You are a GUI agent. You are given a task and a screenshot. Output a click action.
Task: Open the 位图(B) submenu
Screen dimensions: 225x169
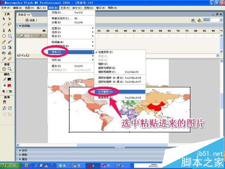point(72,28)
